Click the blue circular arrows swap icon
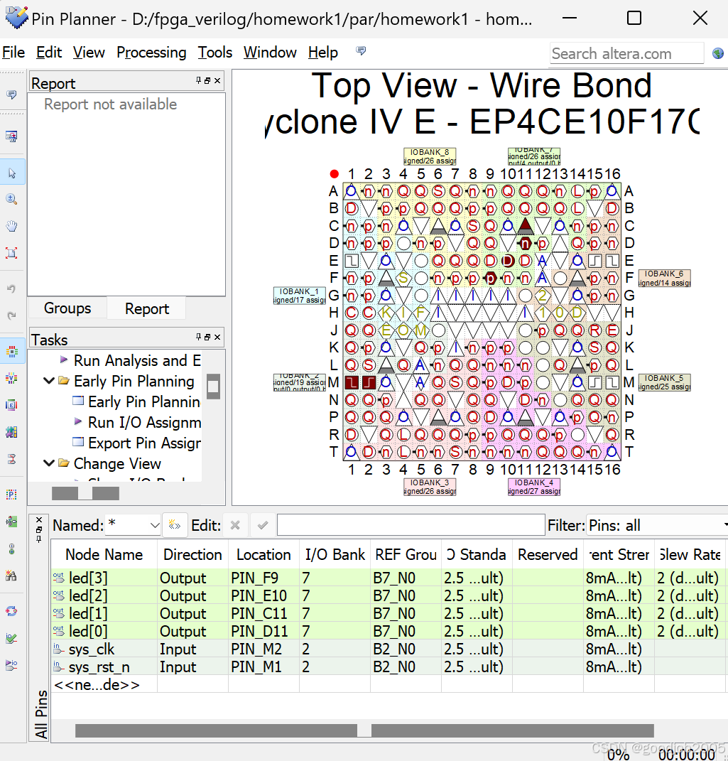Screen dimensions: 728x761 [11, 611]
